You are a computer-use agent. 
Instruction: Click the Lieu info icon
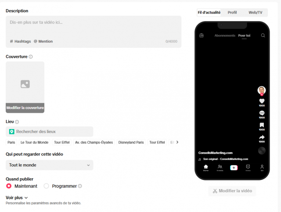(17, 122)
